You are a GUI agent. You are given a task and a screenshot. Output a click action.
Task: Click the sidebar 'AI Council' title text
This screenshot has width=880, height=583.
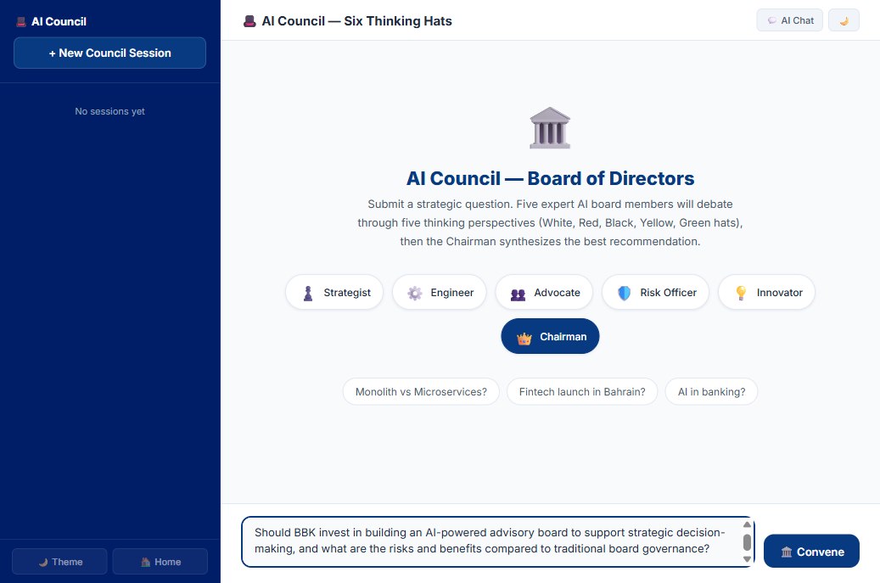click(x=59, y=21)
